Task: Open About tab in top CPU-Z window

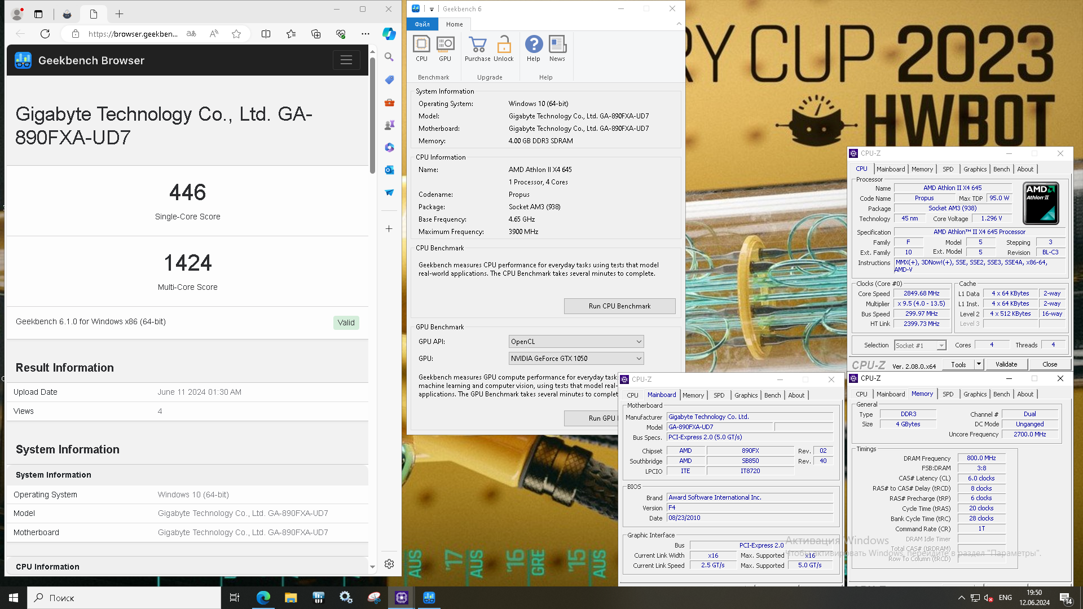Action: tap(1025, 169)
